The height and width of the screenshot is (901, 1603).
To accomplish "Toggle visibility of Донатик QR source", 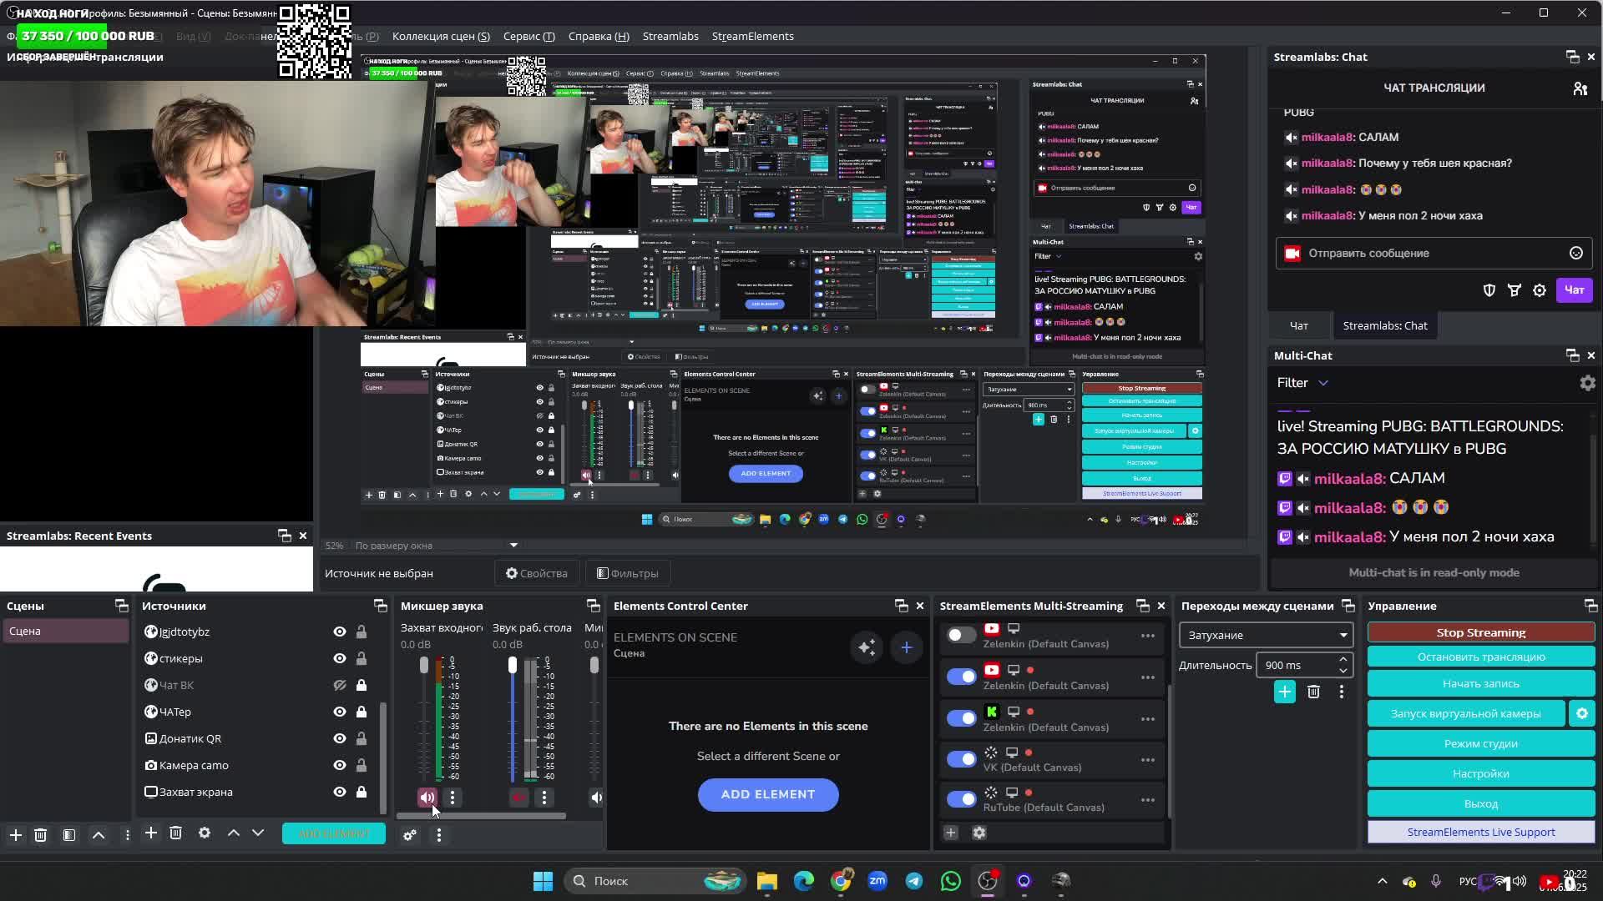I will 340,738.
